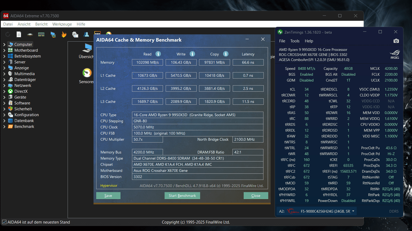Open the Hilfe menu

81,24
